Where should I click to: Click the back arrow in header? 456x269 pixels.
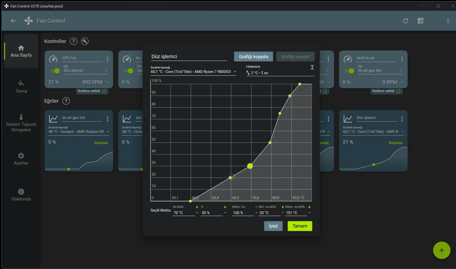coord(13,21)
